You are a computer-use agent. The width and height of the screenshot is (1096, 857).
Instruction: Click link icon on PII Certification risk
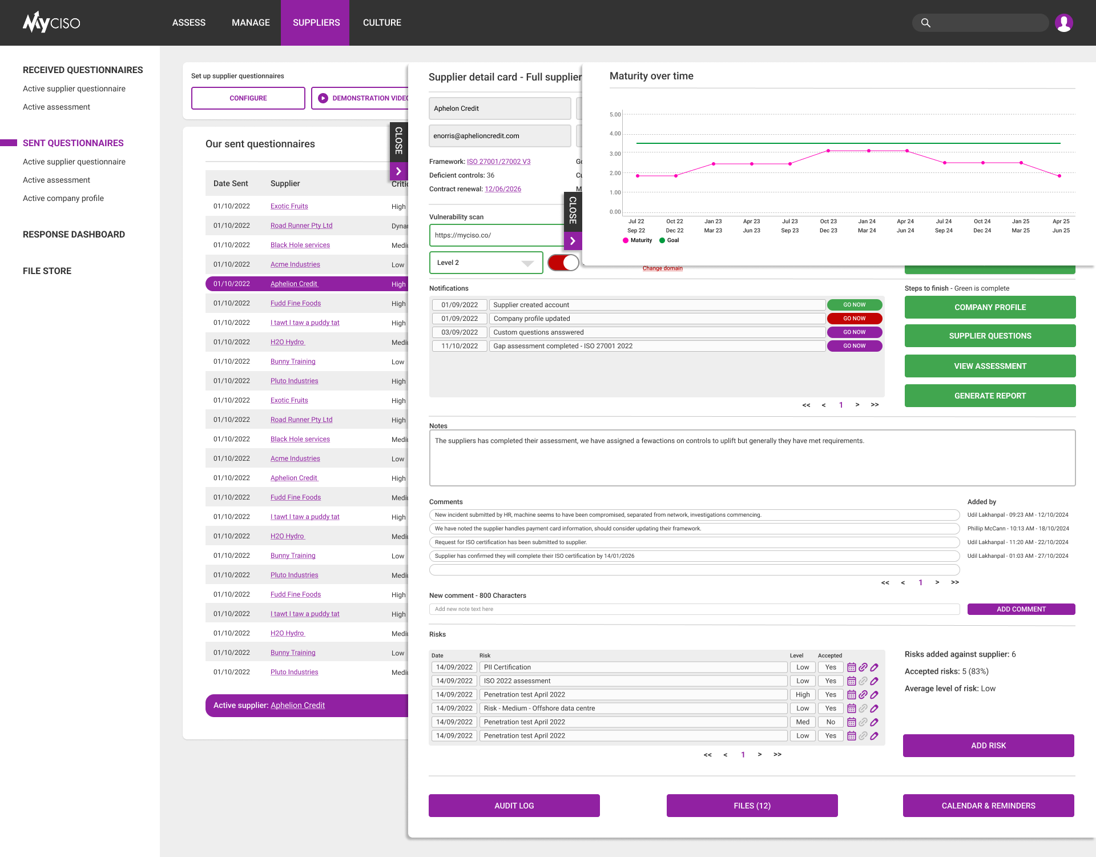pyautogui.click(x=863, y=667)
